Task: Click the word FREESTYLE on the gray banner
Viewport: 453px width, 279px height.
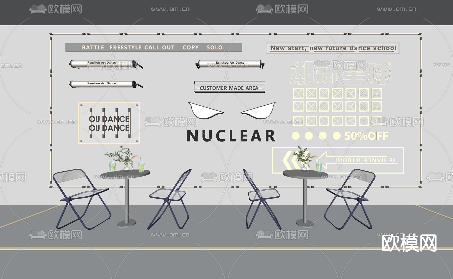Action: coord(126,47)
